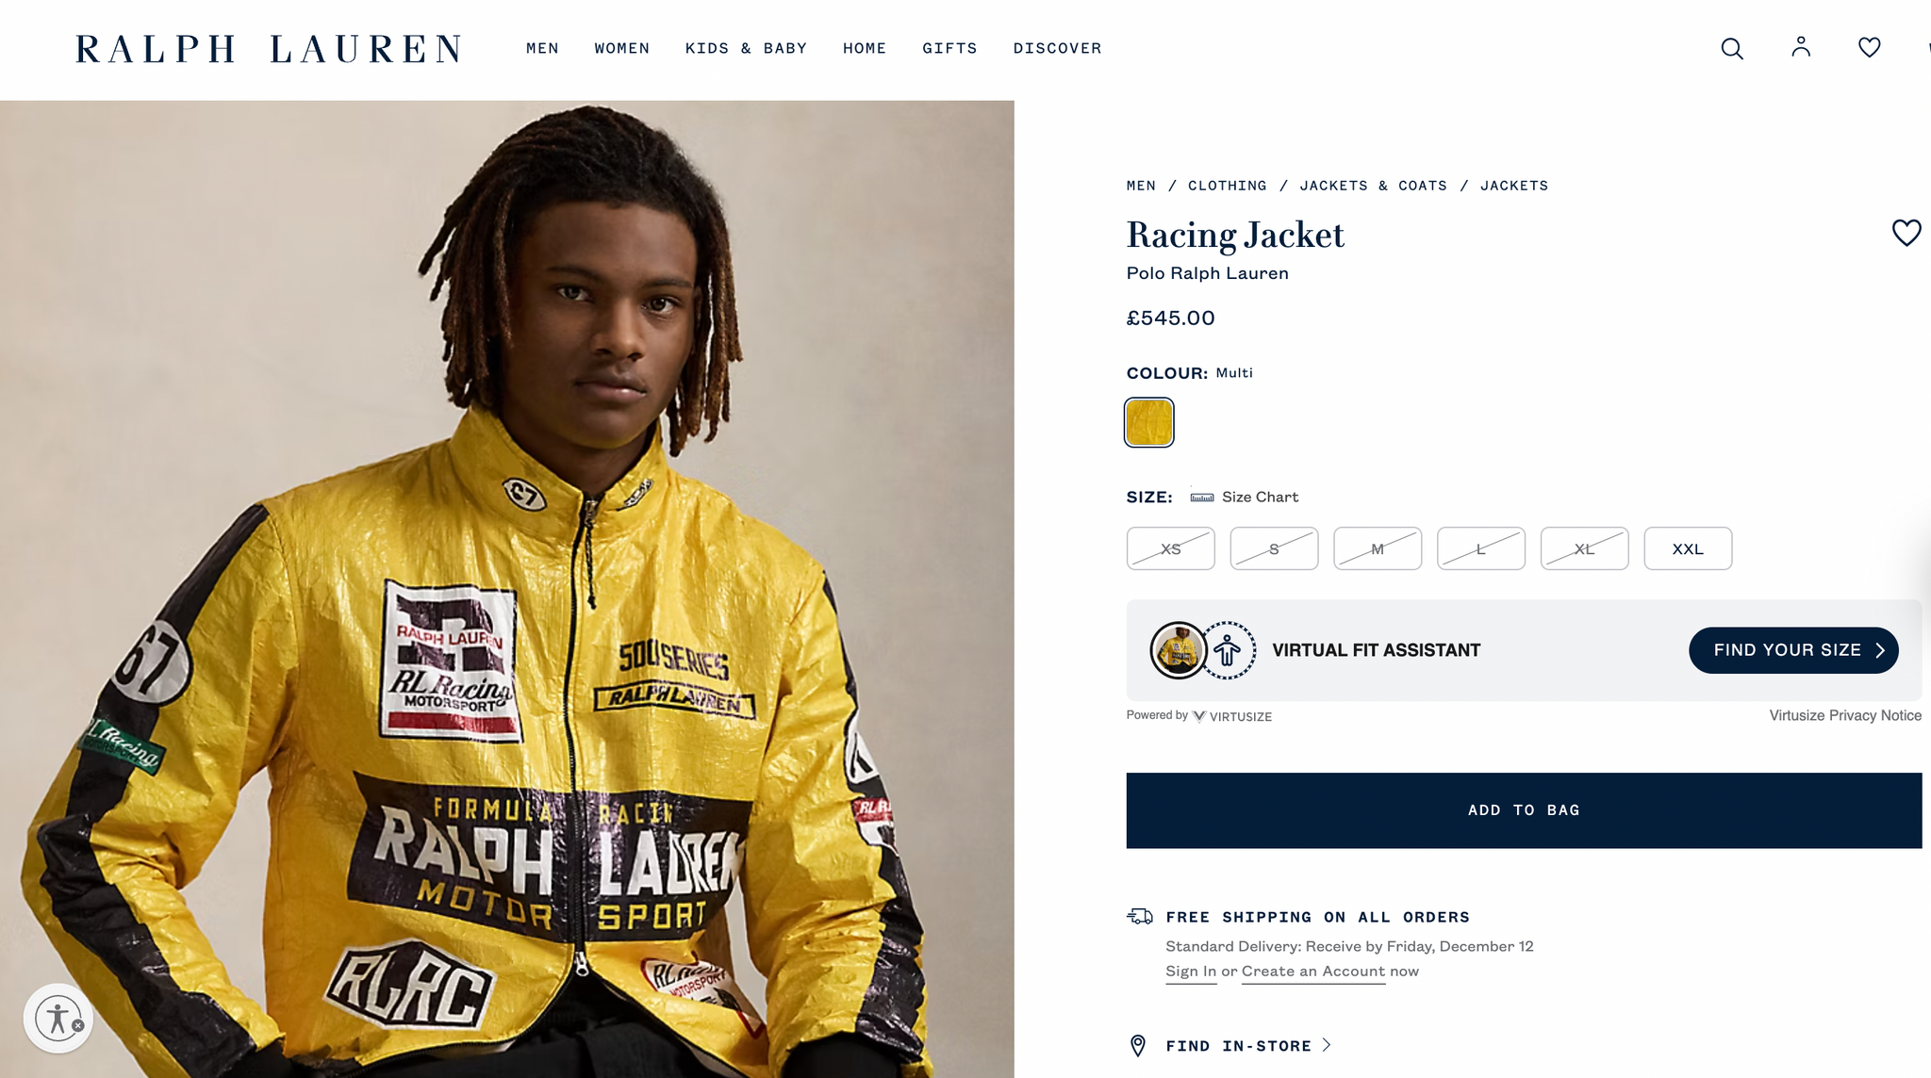Select the yellow Multi colour swatch
The height and width of the screenshot is (1078, 1931).
click(1149, 422)
